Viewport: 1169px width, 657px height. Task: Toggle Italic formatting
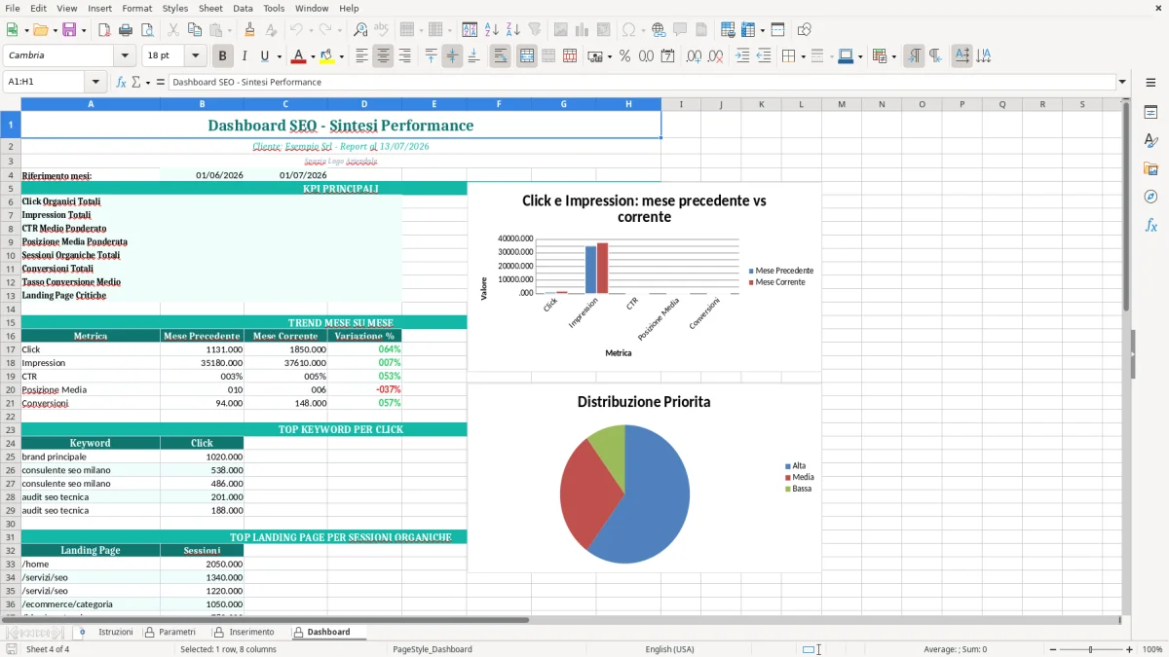[245, 56]
